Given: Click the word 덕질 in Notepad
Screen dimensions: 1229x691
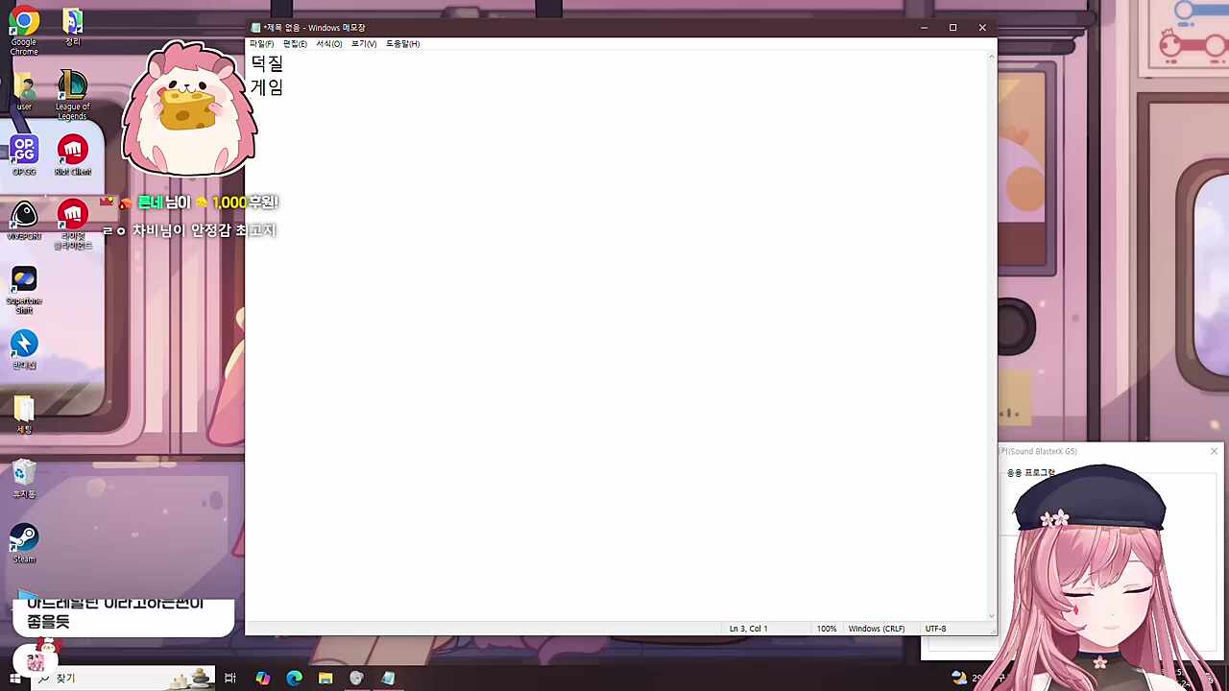Looking at the screenshot, I should coord(267,63).
